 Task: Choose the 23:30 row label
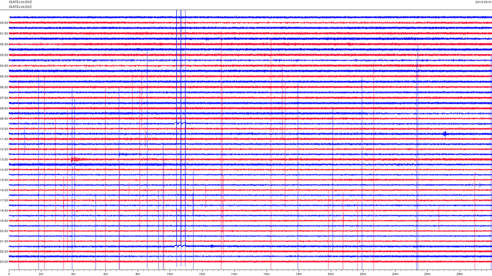[4, 262]
